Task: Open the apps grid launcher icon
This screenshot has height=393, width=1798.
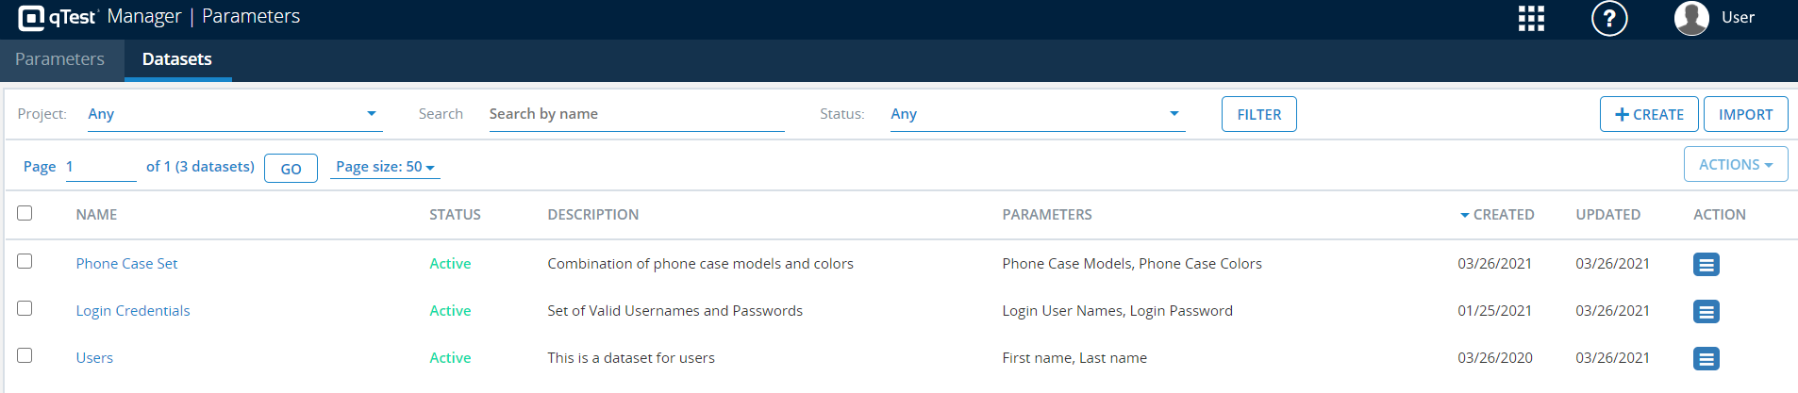Action: pos(1531,18)
